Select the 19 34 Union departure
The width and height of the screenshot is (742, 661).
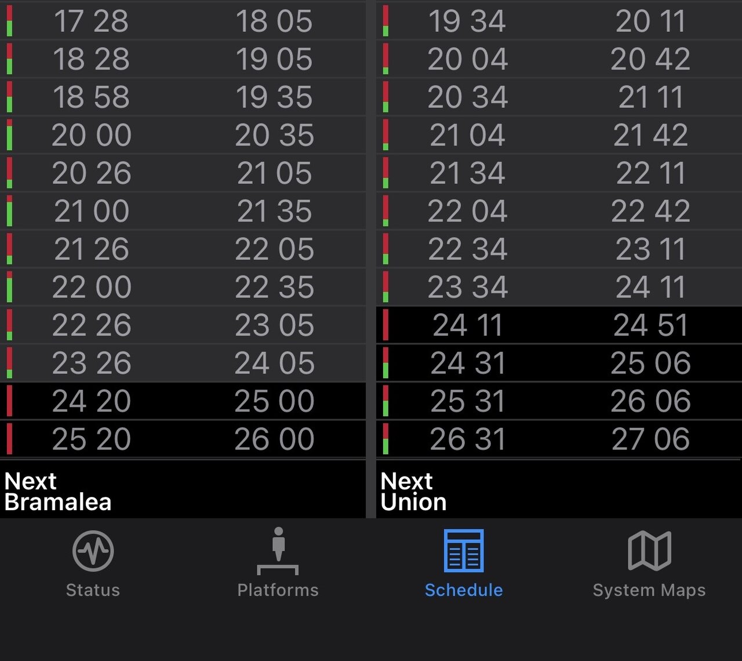[x=467, y=21]
